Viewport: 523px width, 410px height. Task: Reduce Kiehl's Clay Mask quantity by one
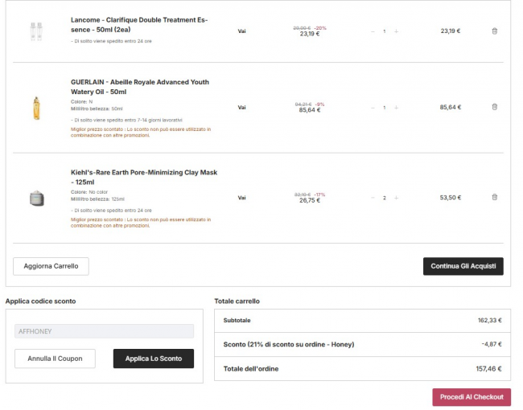tap(373, 197)
